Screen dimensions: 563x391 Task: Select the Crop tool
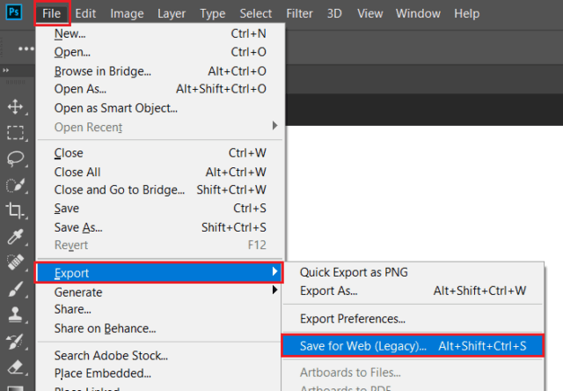point(15,210)
